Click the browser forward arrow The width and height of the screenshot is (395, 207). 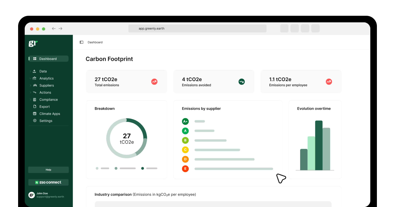[61, 29]
